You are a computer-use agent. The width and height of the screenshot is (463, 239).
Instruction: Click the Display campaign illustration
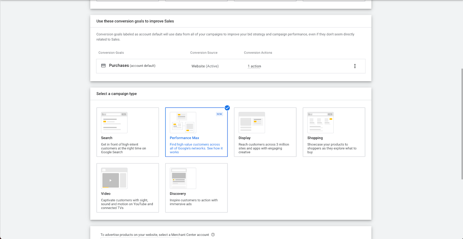252,123
